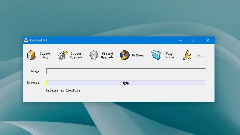Click the Exit running man icon

(x=187, y=55)
